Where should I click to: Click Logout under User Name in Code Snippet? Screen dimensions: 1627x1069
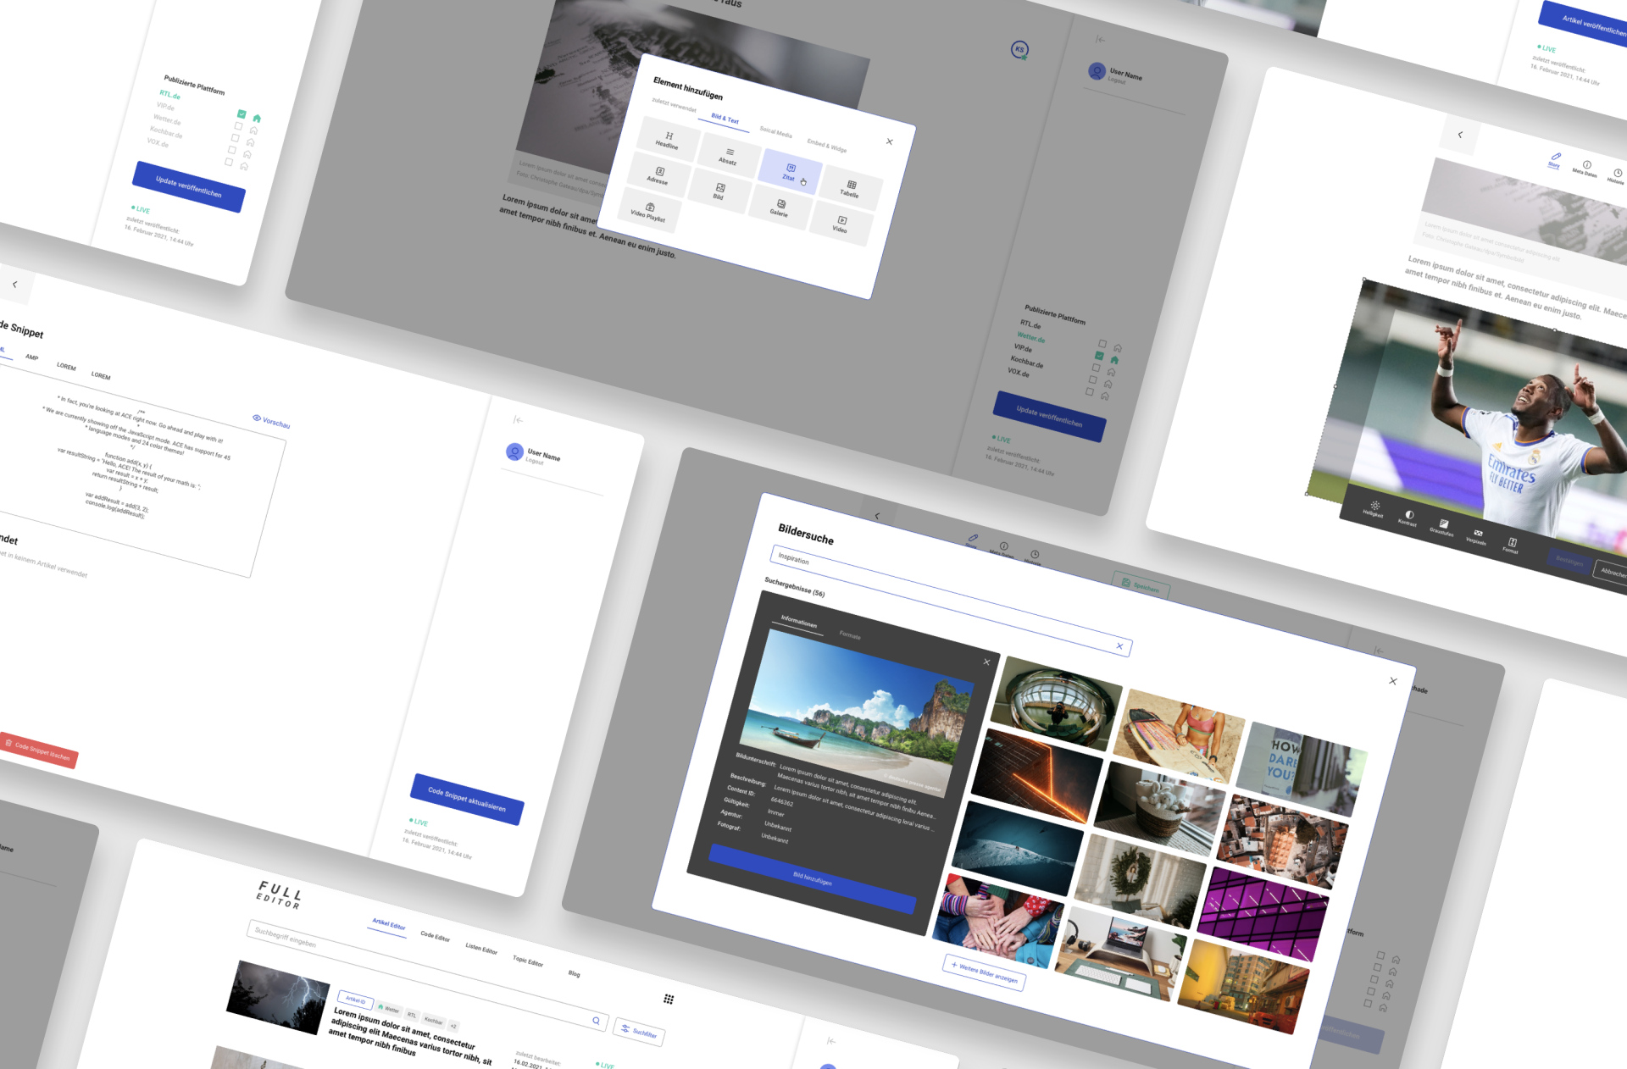(535, 462)
